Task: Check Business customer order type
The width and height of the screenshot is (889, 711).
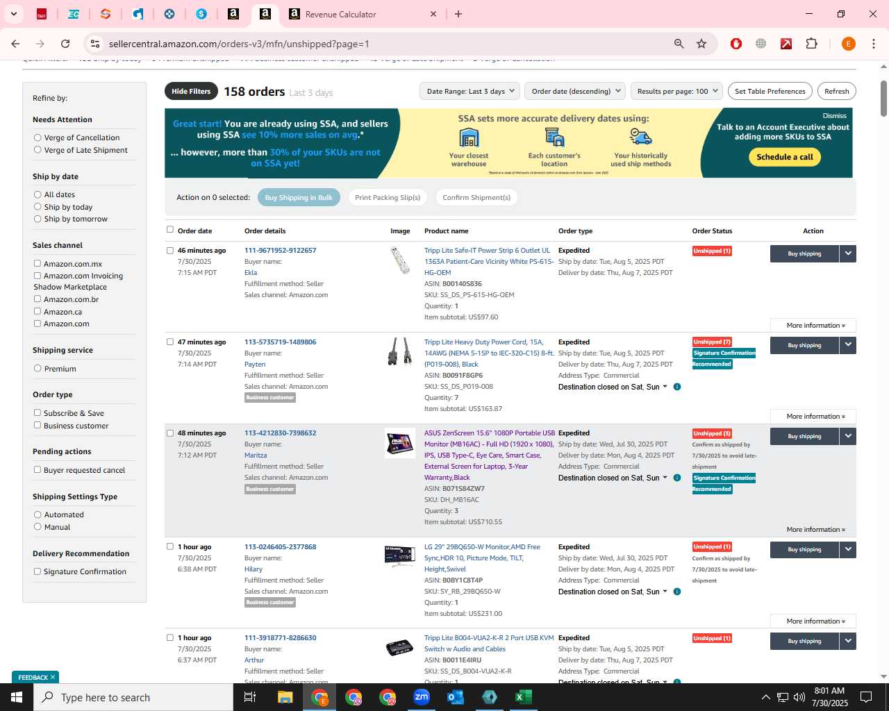Action: pos(38,426)
